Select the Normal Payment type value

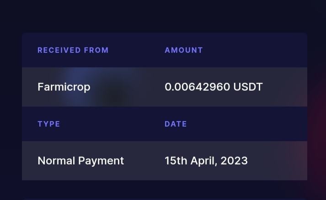click(x=80, y=161)
